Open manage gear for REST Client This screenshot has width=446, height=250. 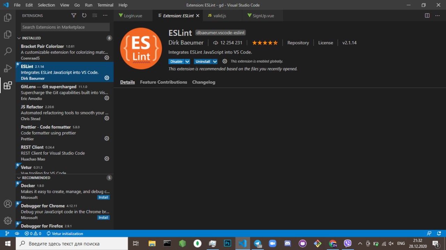[x=107, y=159]
